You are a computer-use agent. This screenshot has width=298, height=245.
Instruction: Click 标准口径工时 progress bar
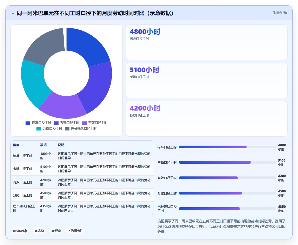pos(227,147)
